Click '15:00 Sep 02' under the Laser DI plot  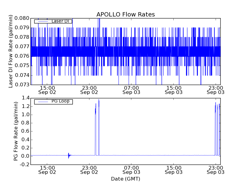pos(47,90)
